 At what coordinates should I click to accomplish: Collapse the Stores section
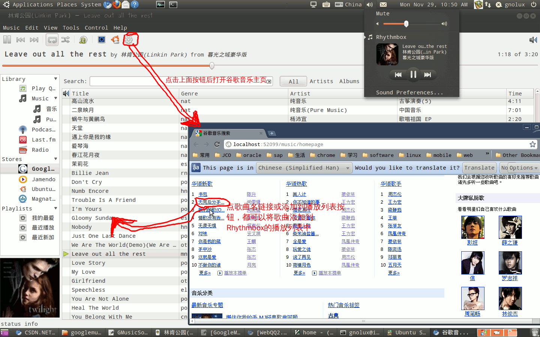55,159
